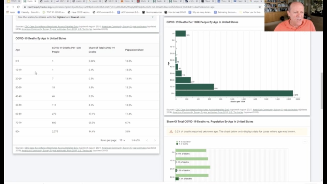Open the ACIP comment 8-2... bookmark
Image resolution: width=327 pixels, height=184 pixels.
coord(129,12)
